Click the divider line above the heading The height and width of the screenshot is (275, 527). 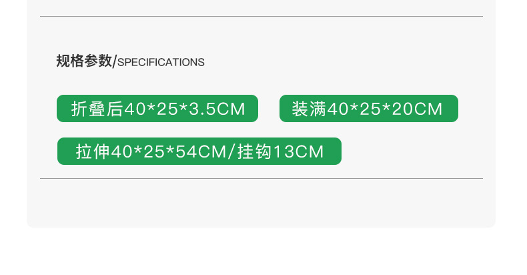261,16
